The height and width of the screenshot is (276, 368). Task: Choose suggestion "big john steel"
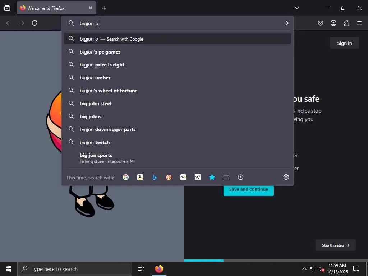pyautogui.click(x=178, y=103)
